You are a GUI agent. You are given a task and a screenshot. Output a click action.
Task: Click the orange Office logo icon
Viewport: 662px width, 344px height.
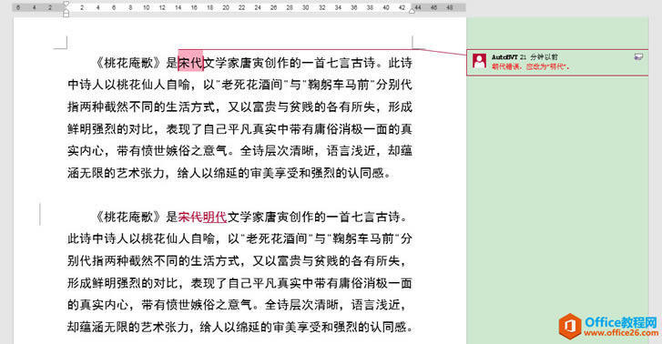tap(569, 327)
